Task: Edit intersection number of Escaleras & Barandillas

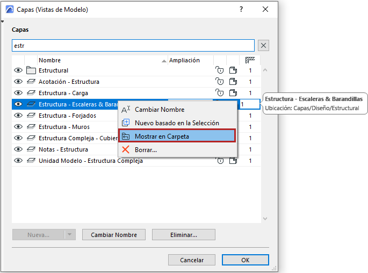Action: pos(250,104)
